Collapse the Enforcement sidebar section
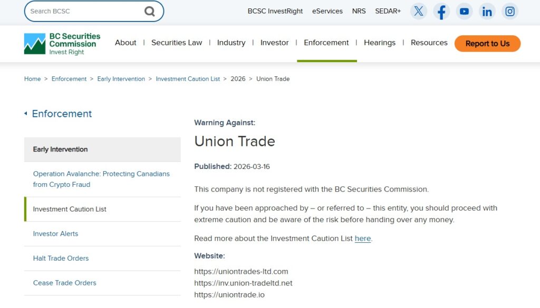 pyautogui.click(x=57, y=114)
